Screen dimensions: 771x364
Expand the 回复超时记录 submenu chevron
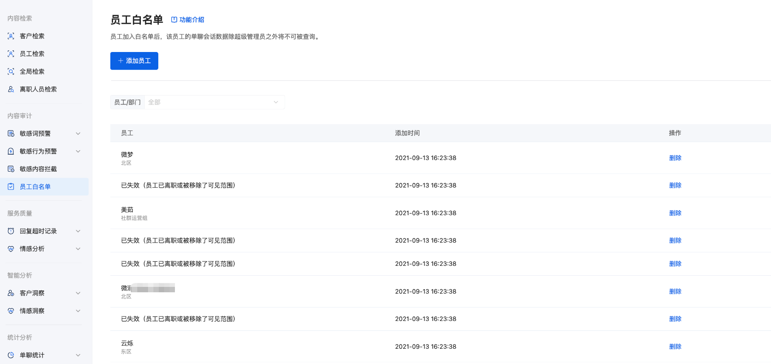(x=78, y=231)
